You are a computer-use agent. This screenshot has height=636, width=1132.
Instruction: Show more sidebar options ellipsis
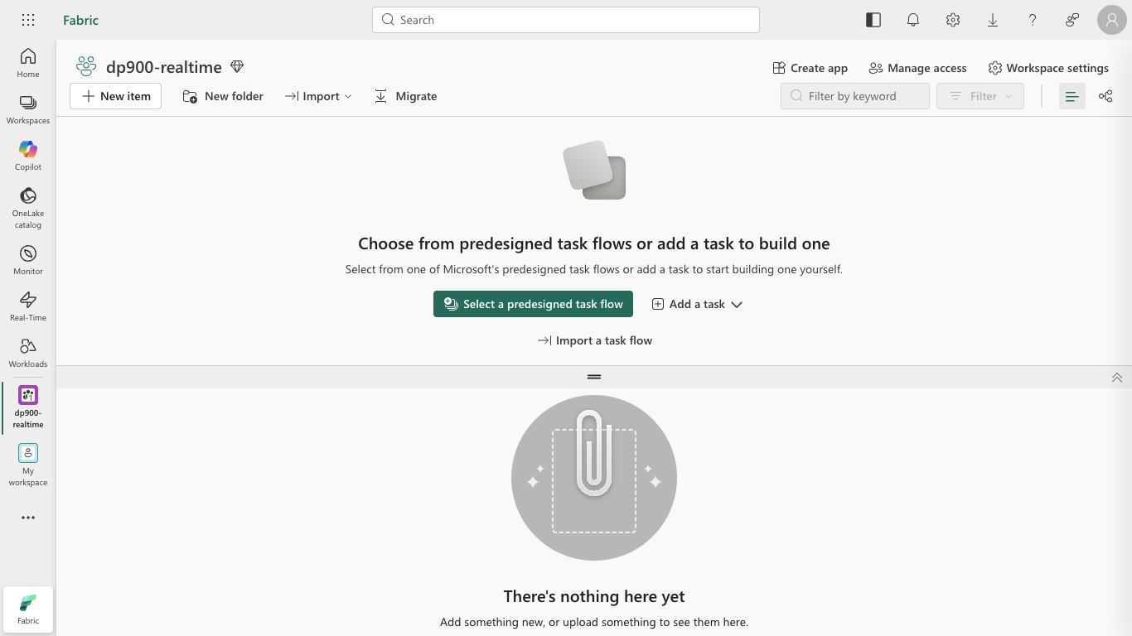[x=28, y=518]
